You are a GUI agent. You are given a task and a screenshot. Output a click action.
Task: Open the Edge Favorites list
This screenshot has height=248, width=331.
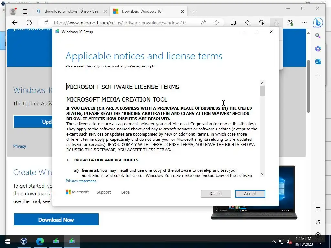(247, 23)
